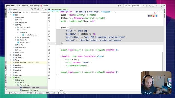Click Lambda breadcrumb in navigation bar
175x98 pixels.
coord(44,5)
